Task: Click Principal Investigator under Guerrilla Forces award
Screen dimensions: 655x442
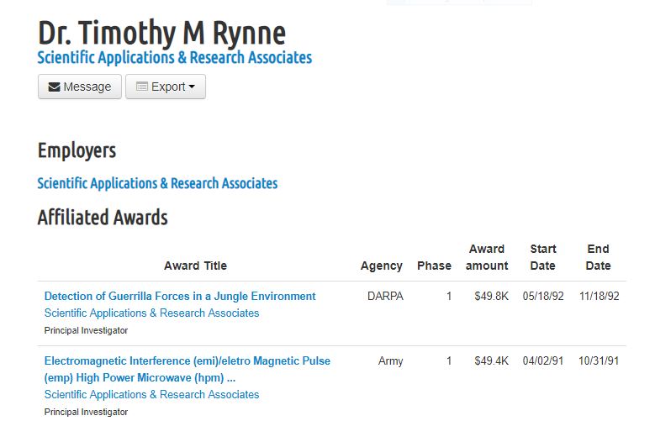Action: [x=86, y=330]
